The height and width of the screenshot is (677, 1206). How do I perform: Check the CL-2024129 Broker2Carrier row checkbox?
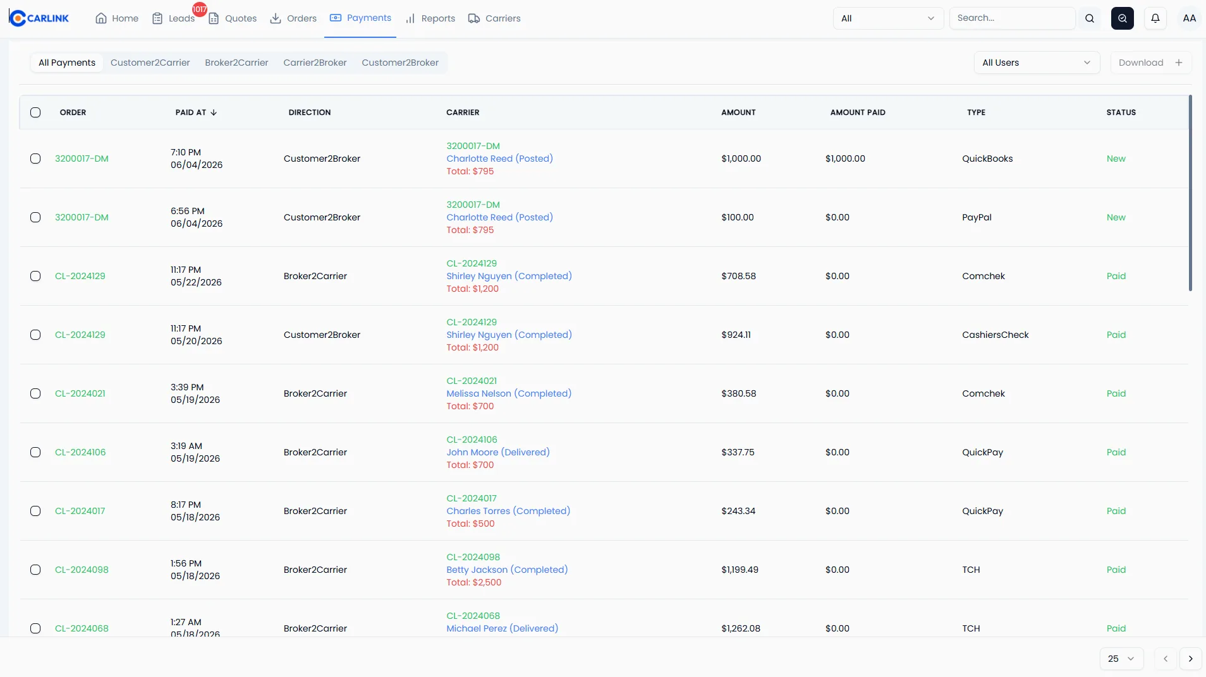click(35, 276)
